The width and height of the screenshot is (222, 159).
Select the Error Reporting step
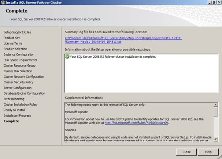(14, 99)
